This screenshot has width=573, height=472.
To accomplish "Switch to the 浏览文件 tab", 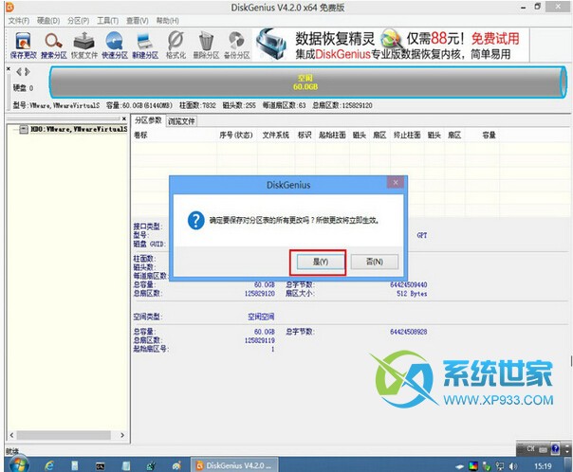I will coord(181,121).
